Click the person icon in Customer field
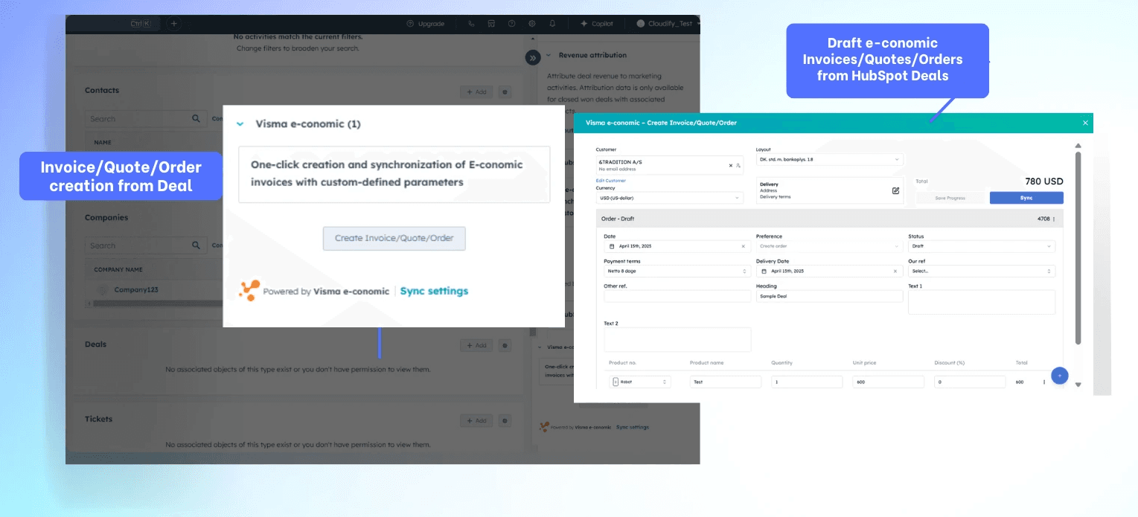Image resolution: width=1138 pixels, height=517 pixels. click(x=738, y=165)
